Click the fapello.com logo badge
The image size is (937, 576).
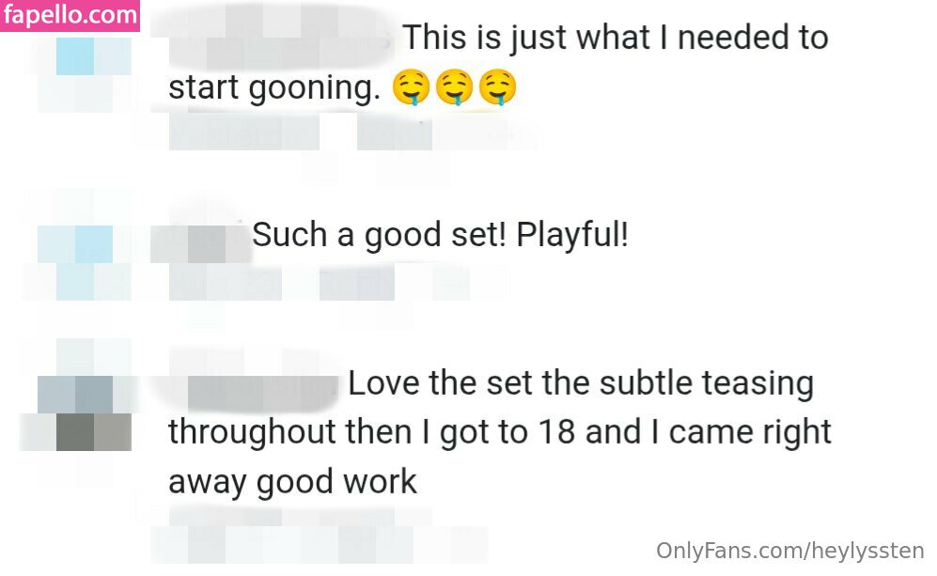[70, 16]
